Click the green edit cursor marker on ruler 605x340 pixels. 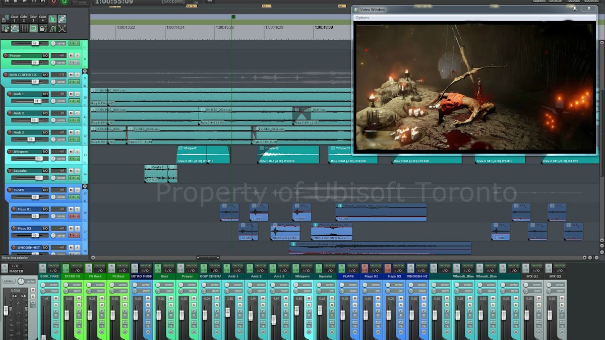pos(233,17)
